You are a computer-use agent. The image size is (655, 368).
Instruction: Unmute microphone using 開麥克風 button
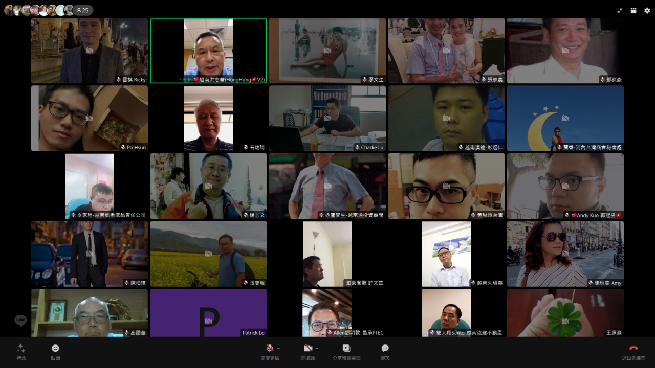pos(269,352)
